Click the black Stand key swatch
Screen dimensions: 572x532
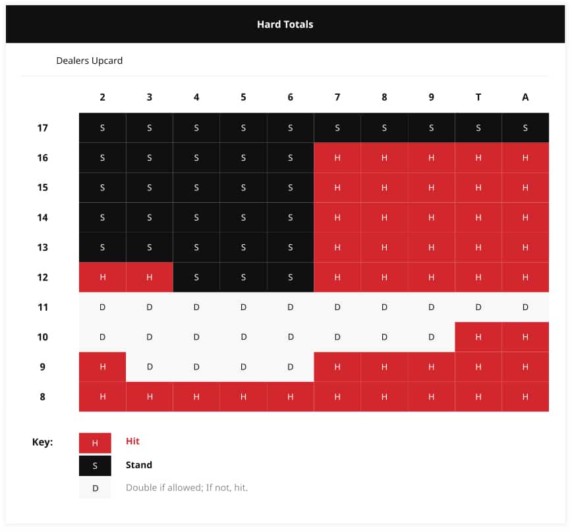95,465
